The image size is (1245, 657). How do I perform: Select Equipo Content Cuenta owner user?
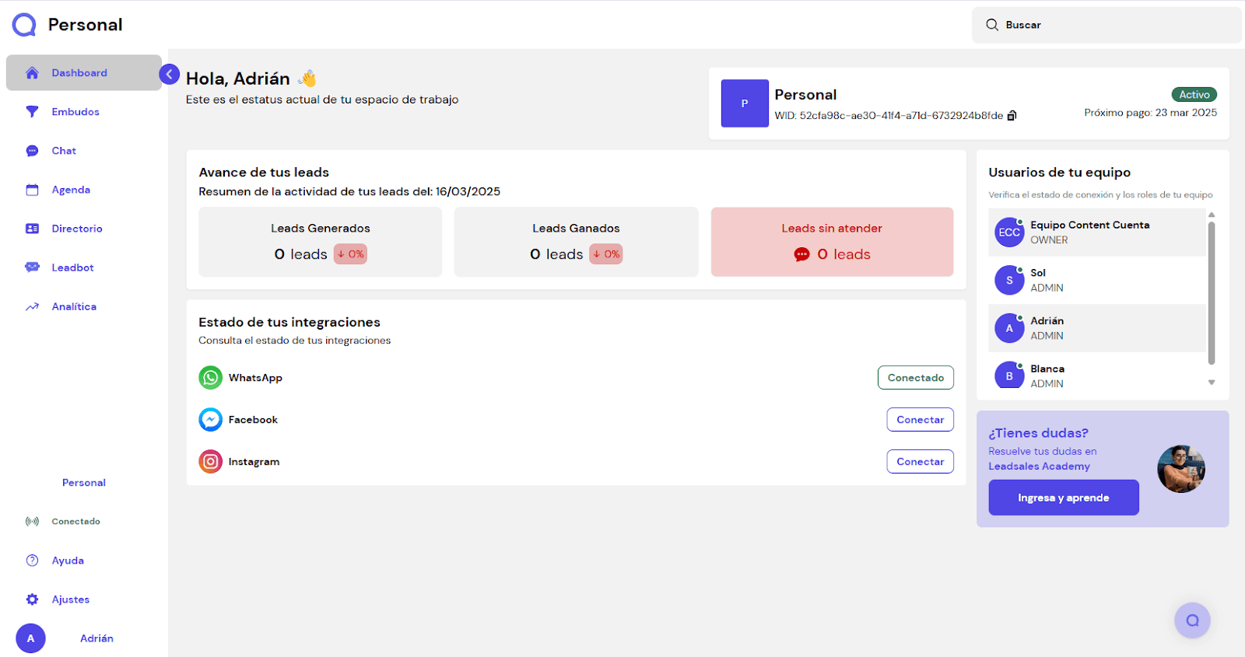(1097, 232)
